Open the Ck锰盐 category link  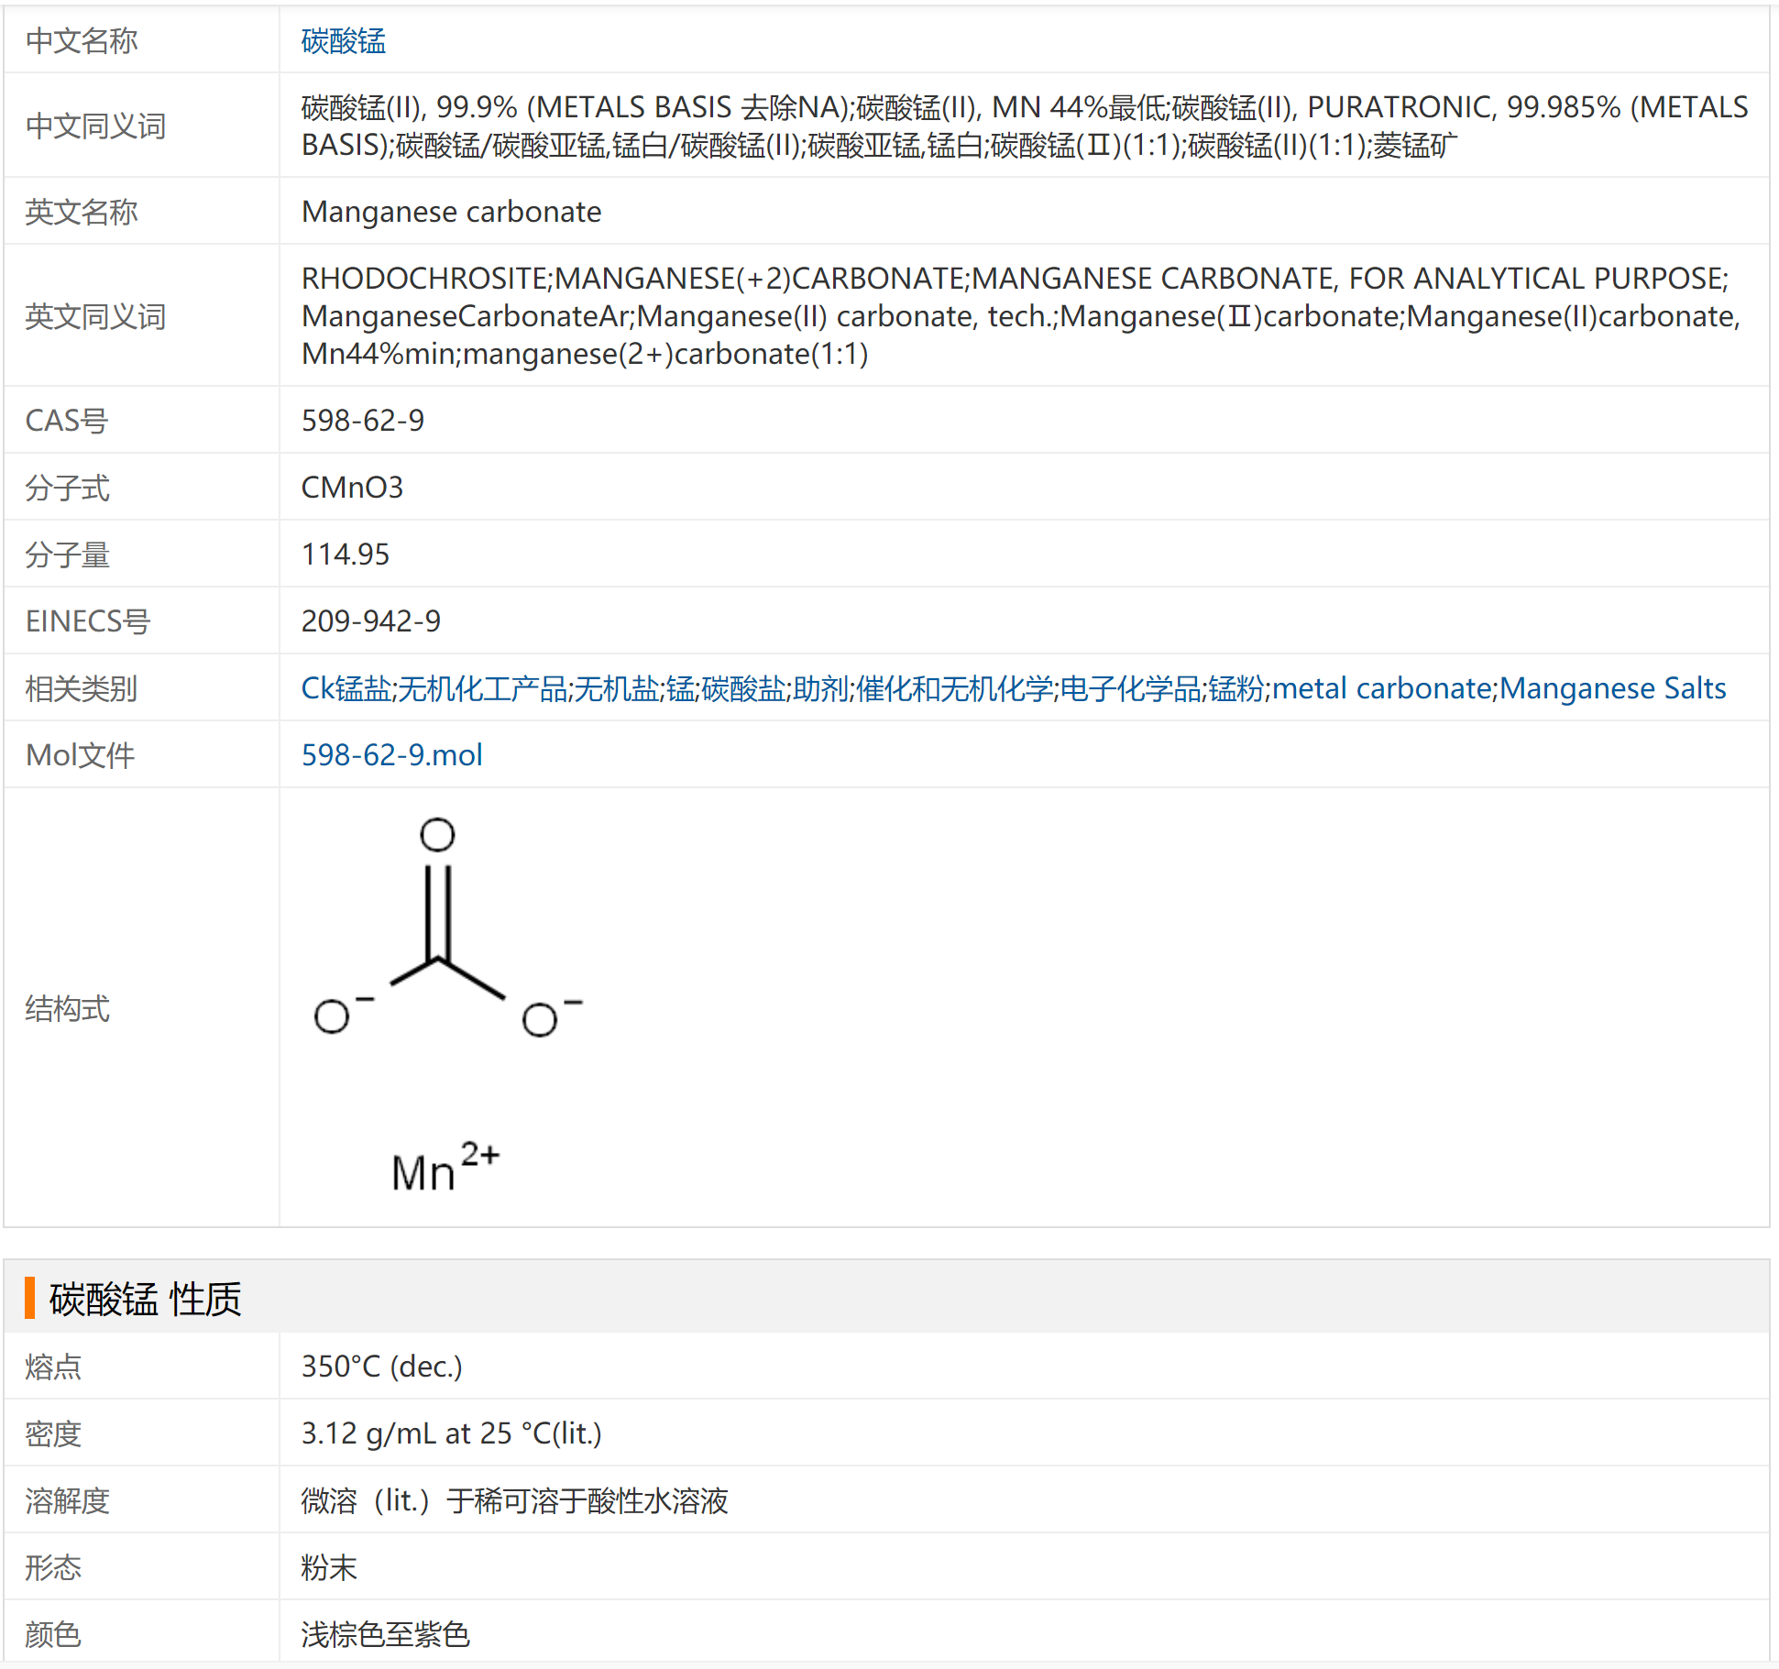[x=346, y=688]
